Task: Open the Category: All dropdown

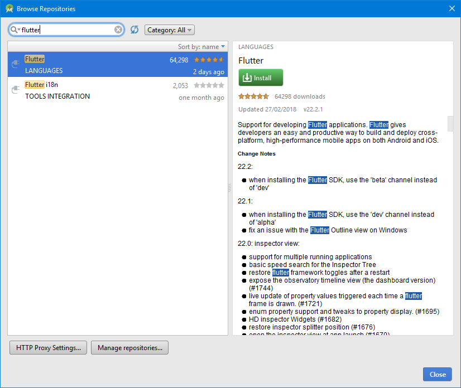Action: (169, 30)
